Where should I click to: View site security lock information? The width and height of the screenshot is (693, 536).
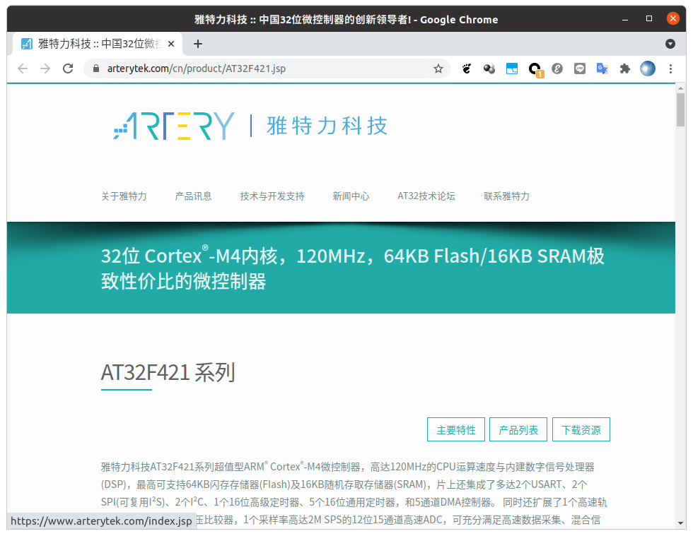click(x=96, y=69)
